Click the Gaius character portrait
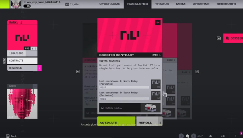 pos(22,104)
